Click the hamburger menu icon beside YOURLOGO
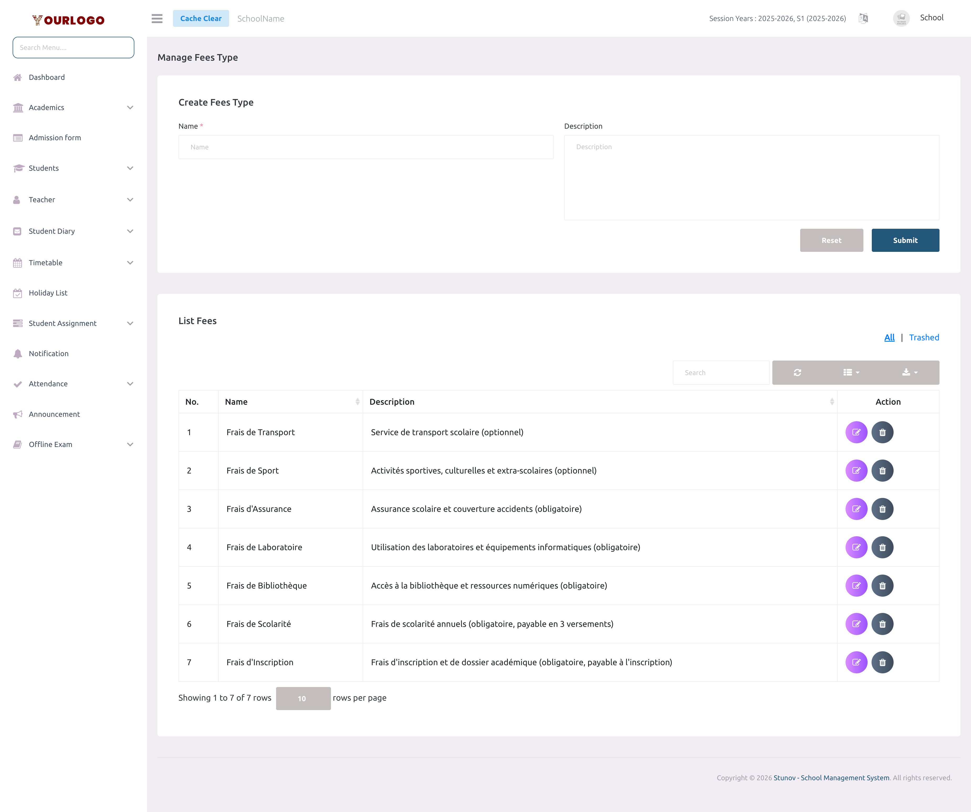The image size is (971, 812). [157, 18]
